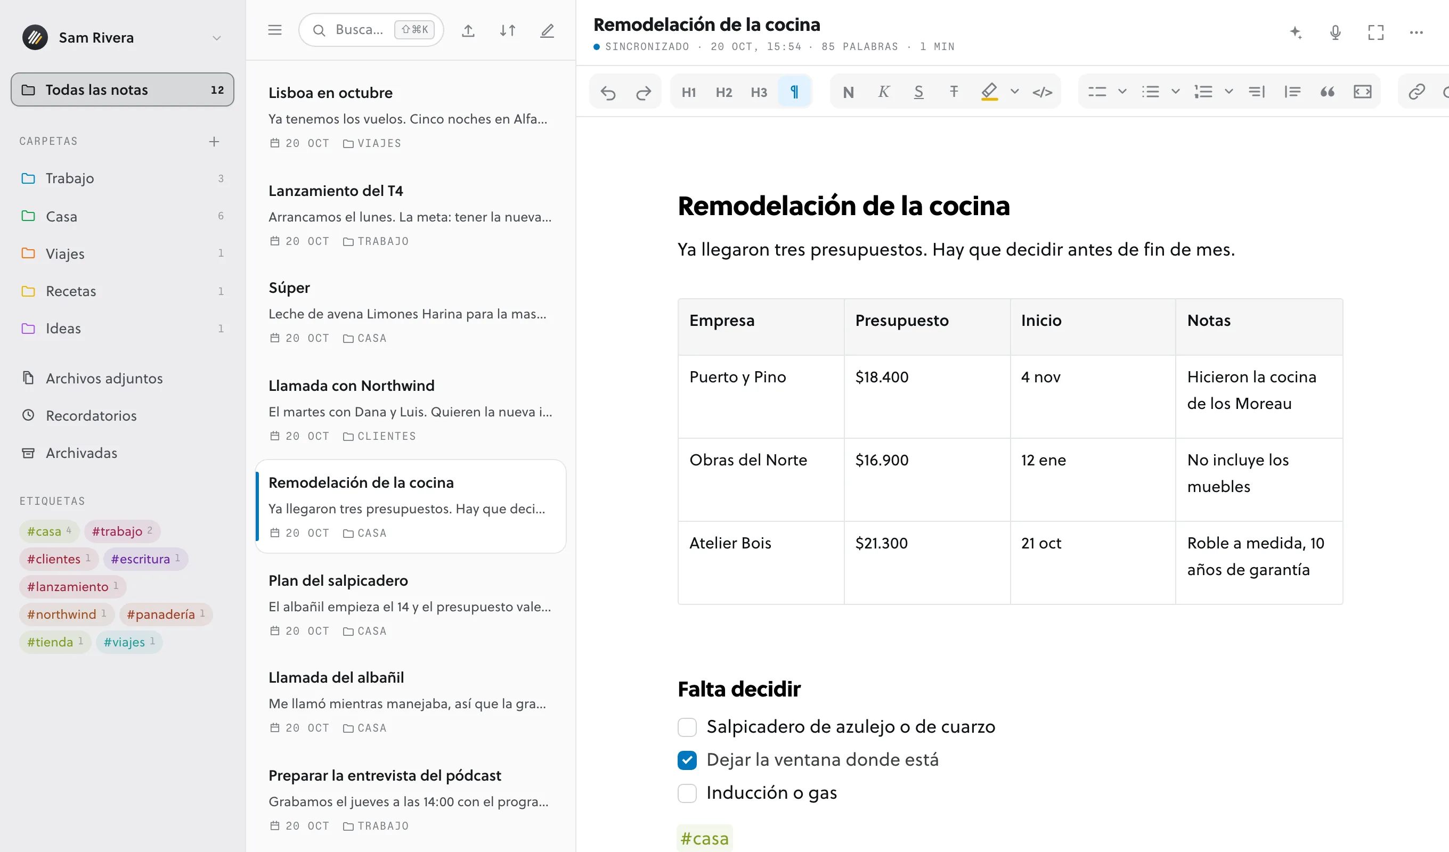Increase indent of the current line

pos(1292,92)
